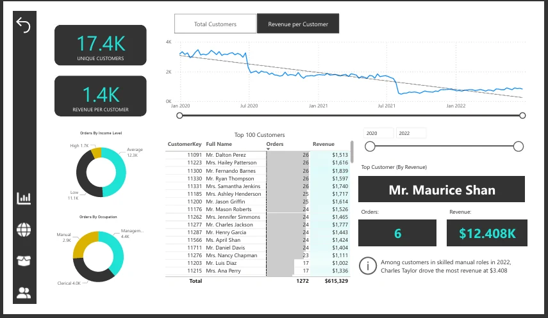
Task: Select the row for Mr. Mason Roberts
Action: (258, 209)
